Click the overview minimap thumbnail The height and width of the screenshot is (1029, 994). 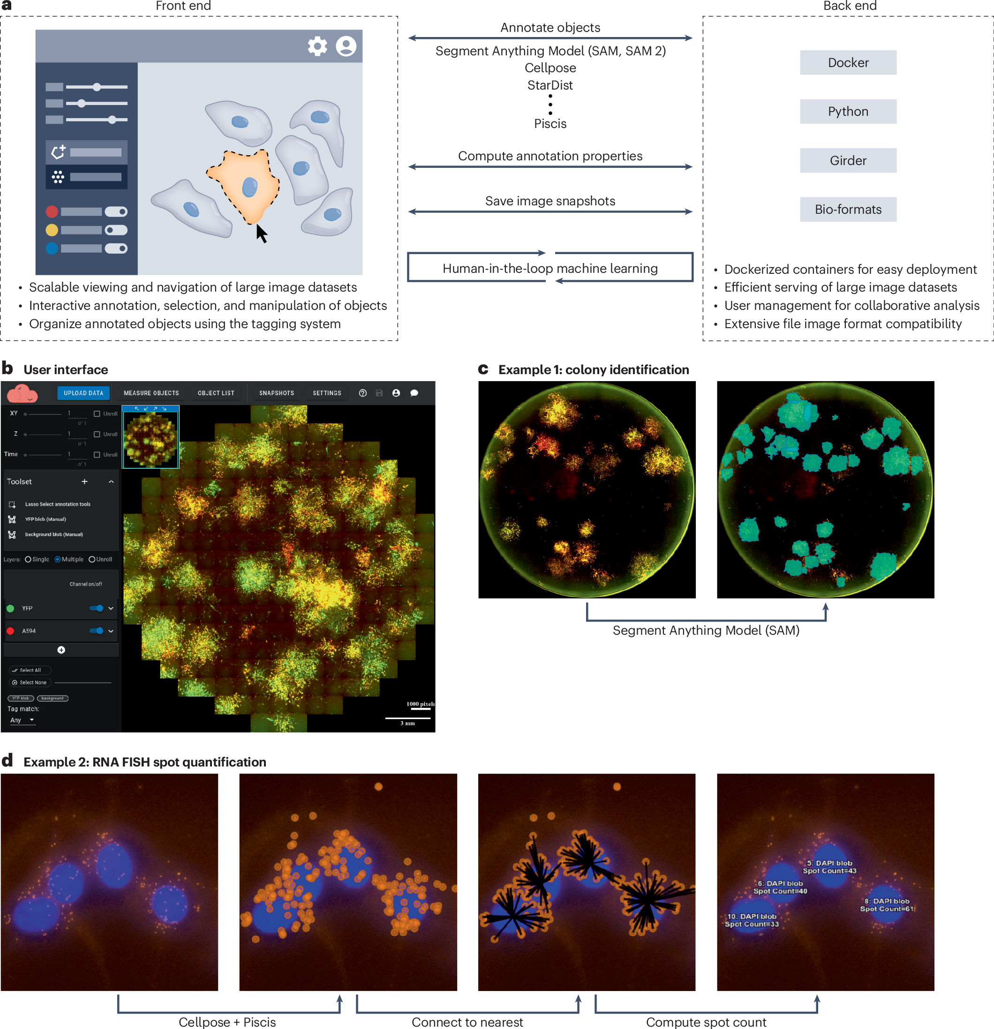point(151,439)
